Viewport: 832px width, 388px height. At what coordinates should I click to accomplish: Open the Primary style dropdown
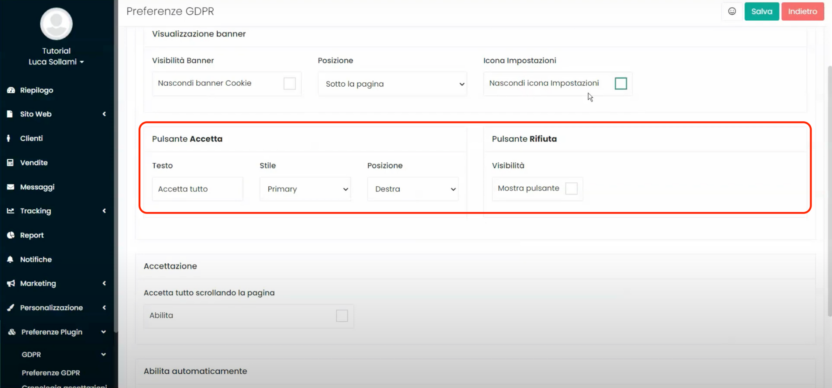tap(305, 189)
